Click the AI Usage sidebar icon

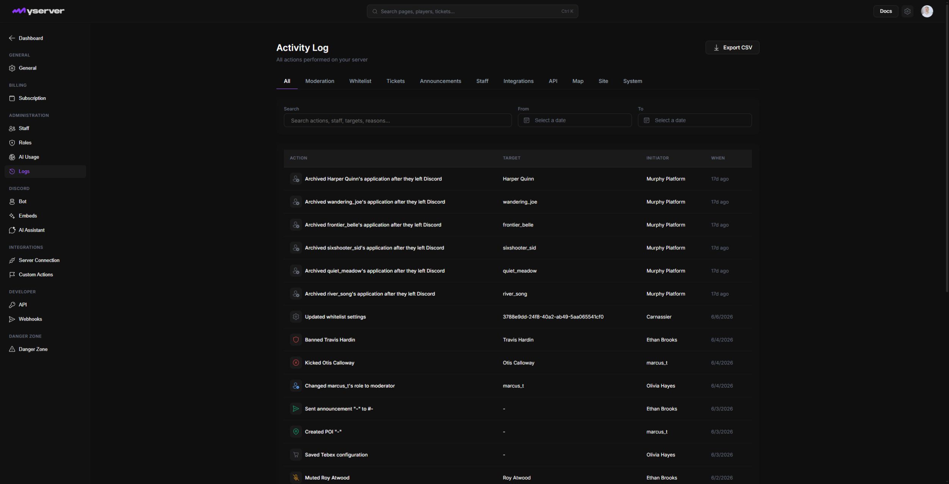click(12, 157)
